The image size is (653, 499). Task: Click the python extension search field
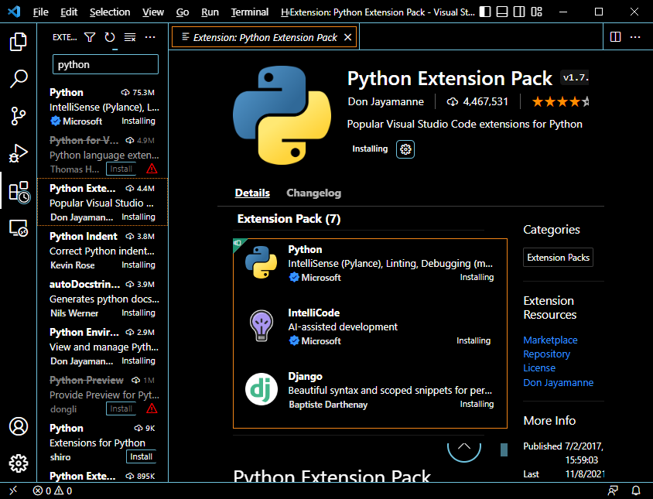(105, 64)
